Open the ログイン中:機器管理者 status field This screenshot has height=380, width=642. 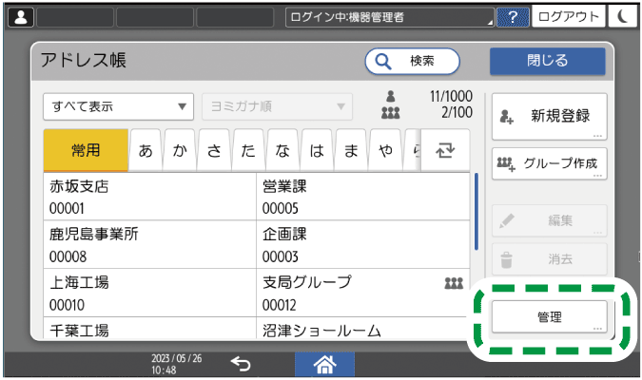point(390,17)
